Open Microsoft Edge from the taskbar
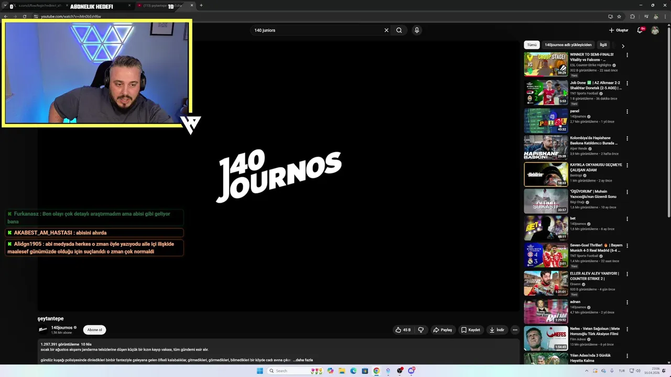 [x=353, y=371]
